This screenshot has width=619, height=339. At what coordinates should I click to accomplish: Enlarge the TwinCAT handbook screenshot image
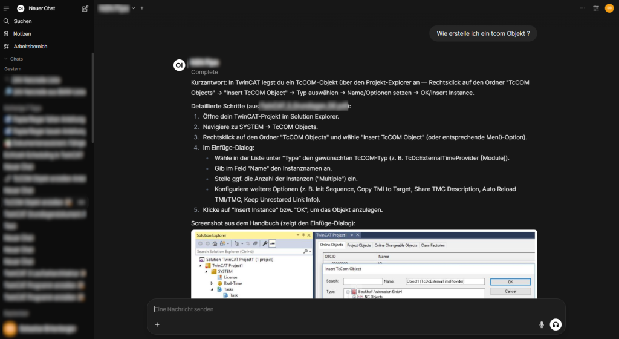[364, 265]
